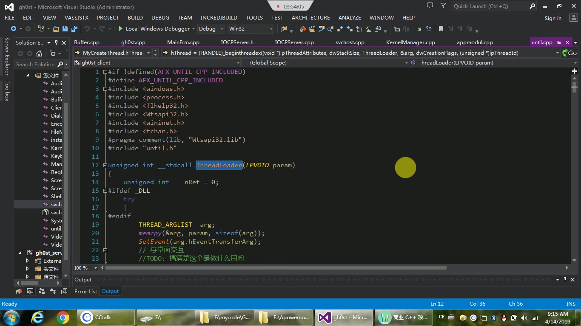This screenshot has height=326, width=581.
Task: Collapse the code region at line 12
Action: pyautogui.click(x=105, y=165)
